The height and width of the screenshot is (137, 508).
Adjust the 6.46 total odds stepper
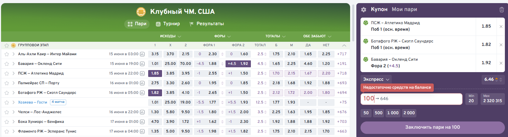click(497, 79)
